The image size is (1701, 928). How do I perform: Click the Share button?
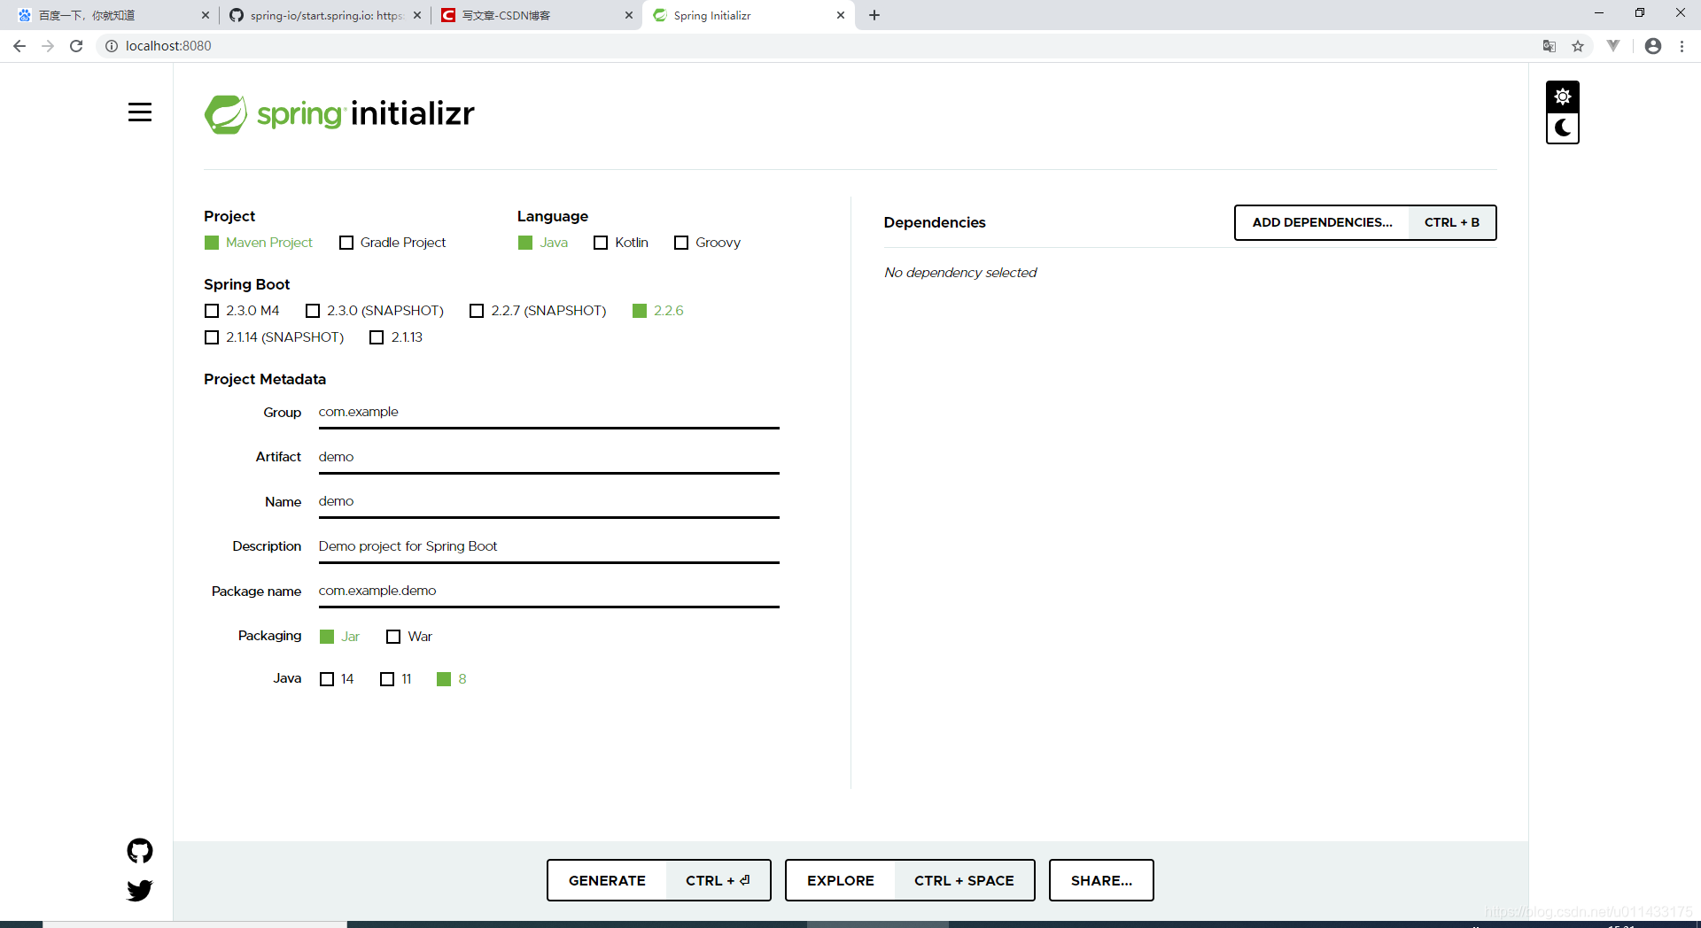coord(1101,880)
